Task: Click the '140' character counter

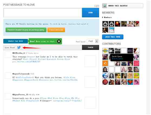Action: click(x=97, y=6)
